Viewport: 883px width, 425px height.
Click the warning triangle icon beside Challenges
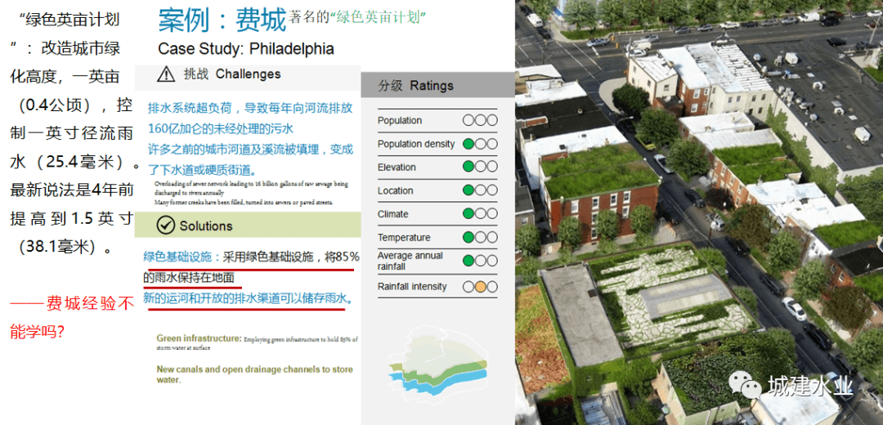[166, 74]
